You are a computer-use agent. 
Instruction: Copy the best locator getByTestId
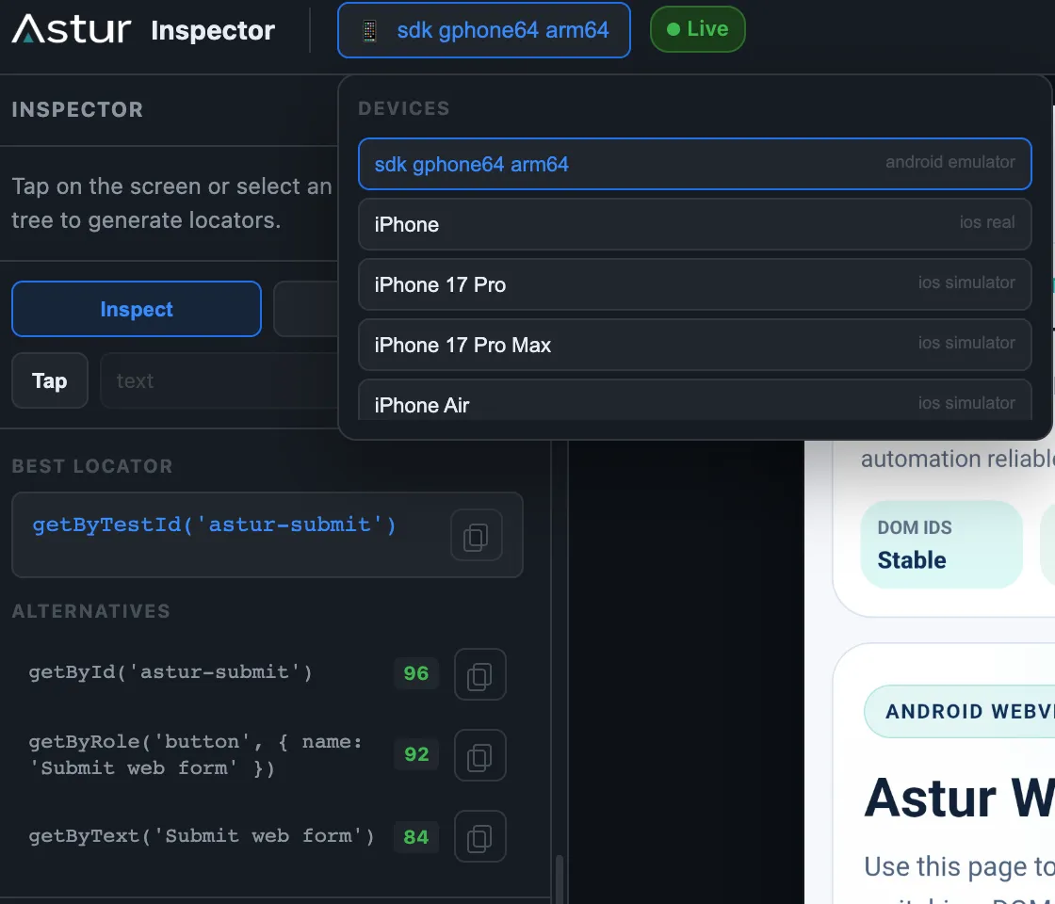click(x=477, y=536)
